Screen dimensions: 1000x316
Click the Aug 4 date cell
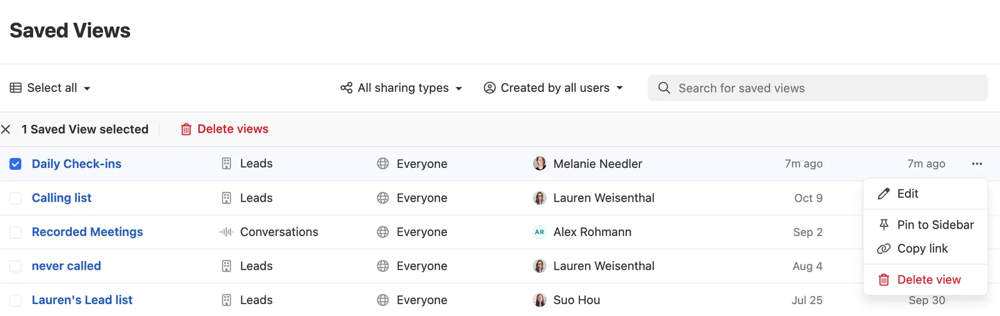[x=807, y=266]
